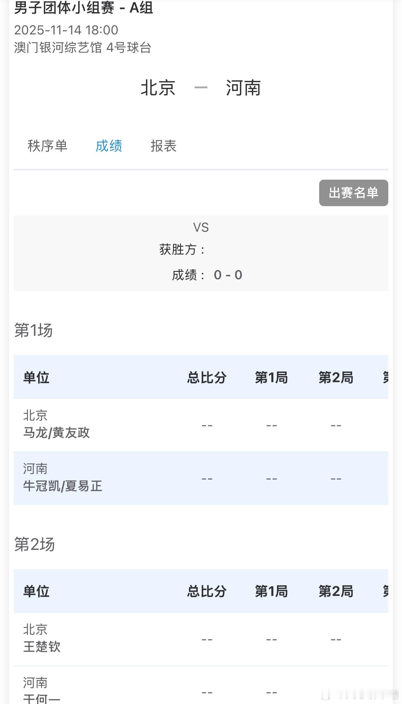
Task: Click the 男子团体小组赛 - A组 title
Action: (x=83, y=8)
